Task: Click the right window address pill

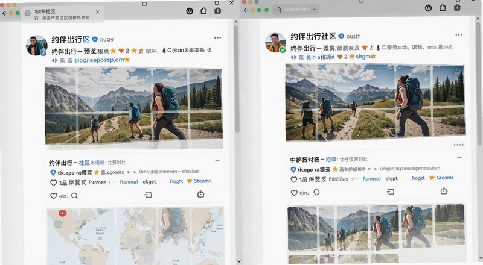Action: tap(296, 10)
